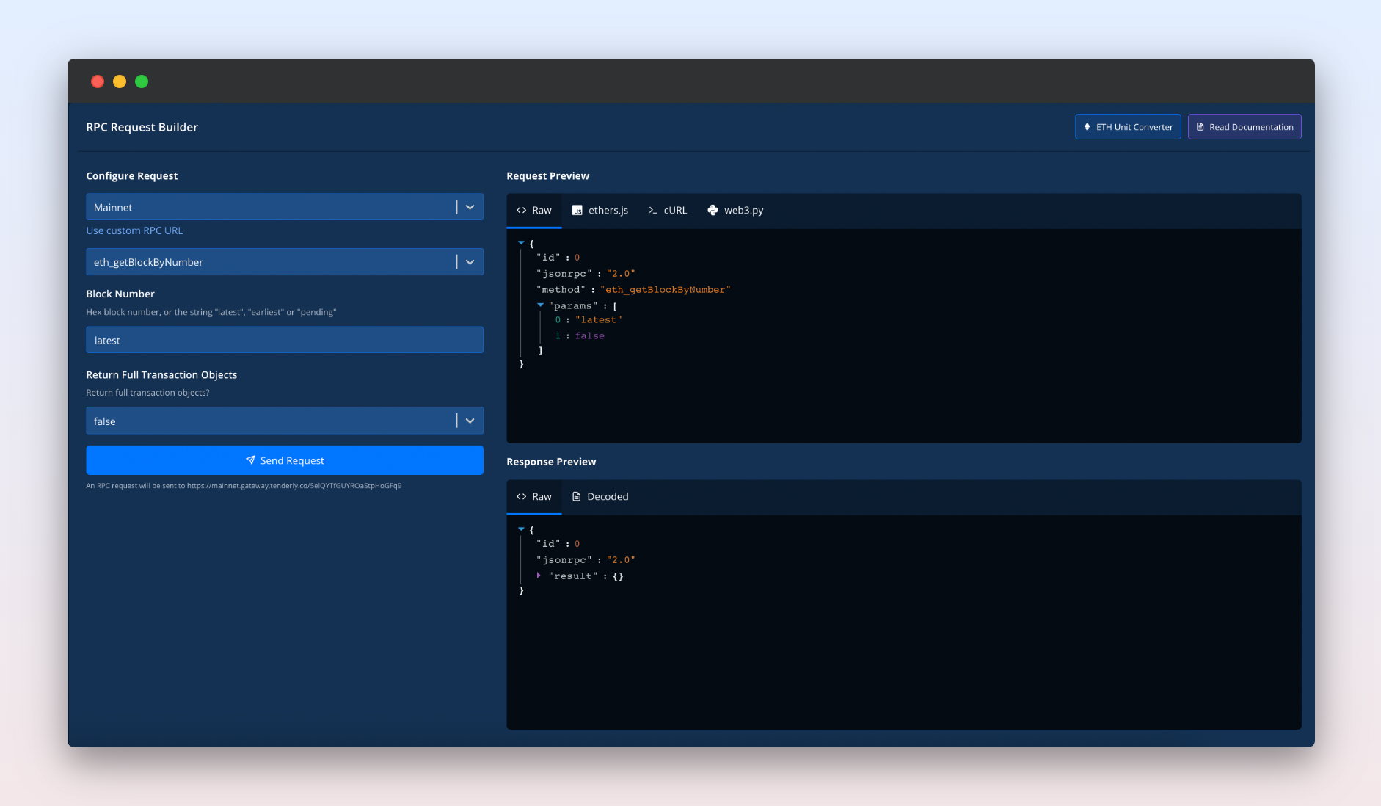Viewport: 1381px width, 806px height.
Task: Collapse the "params" array in request preview
Action: [540, 305]
